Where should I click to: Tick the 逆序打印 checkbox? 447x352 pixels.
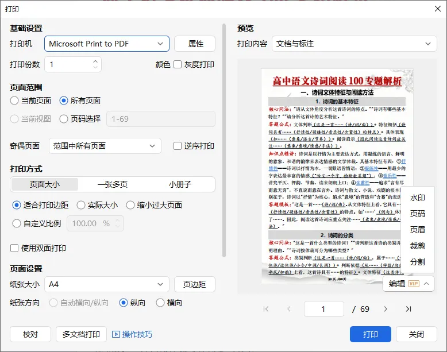pyautogui.click(x=178, y=146)
